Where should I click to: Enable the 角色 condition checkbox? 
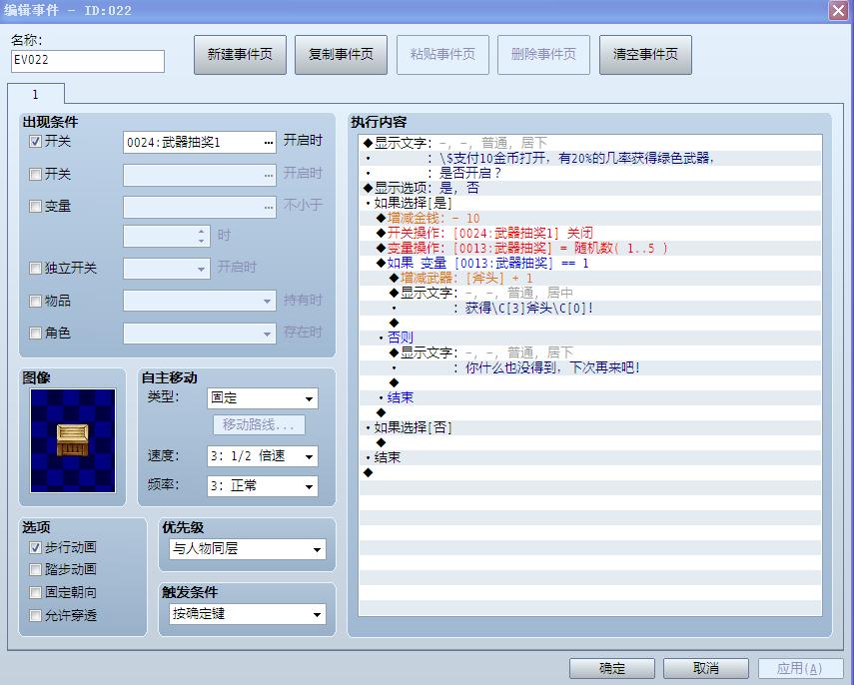pos(35,333)
